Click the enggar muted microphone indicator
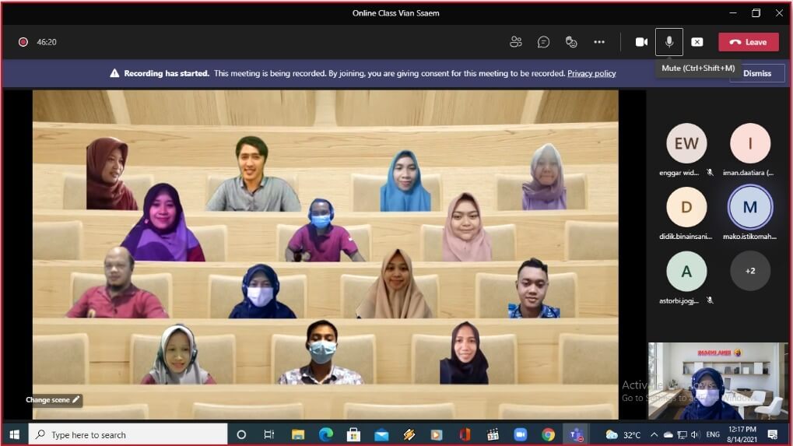 tap(710, 173)
